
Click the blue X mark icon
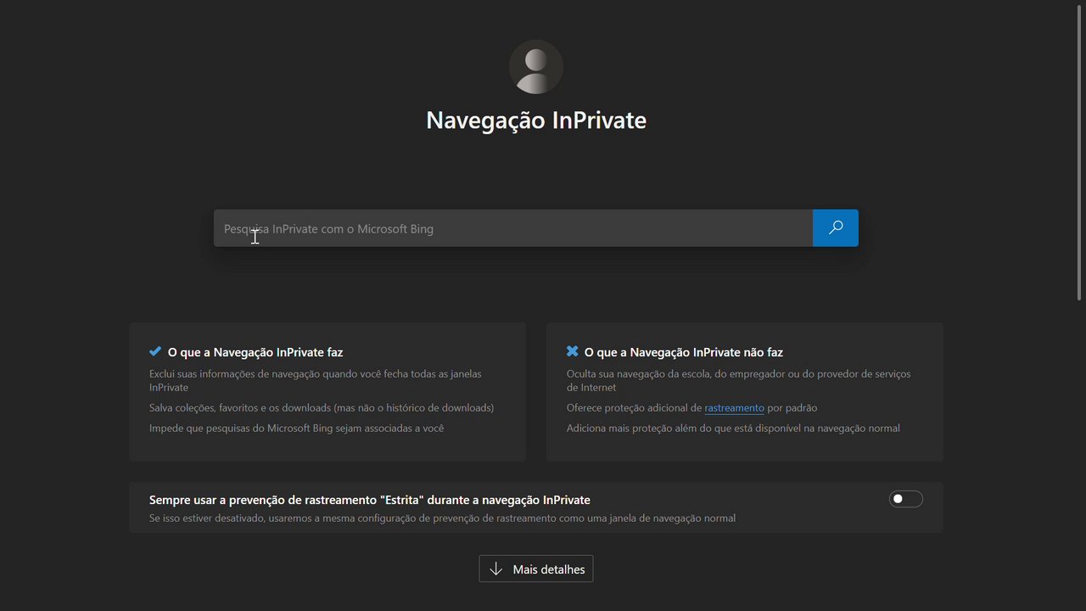point(573,351)
